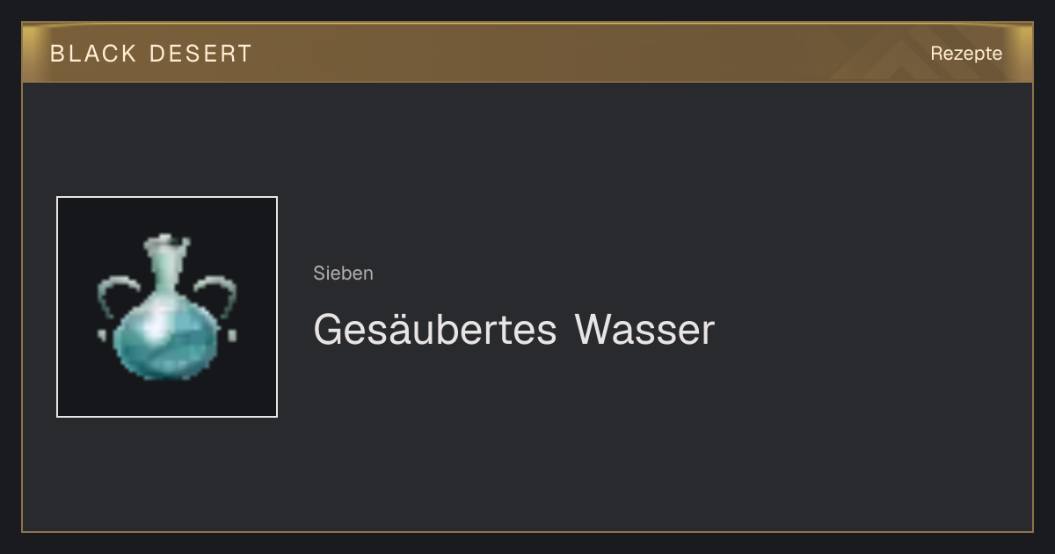Open the Rezepte link in header
Screen dimensions: 1055x554
966,54
